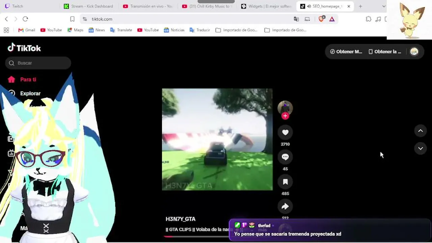This screenshot has height=243, width=432.
Task: Open the Brave Shields lion icon
Action: pyautogui.click(x=321, y=19)
